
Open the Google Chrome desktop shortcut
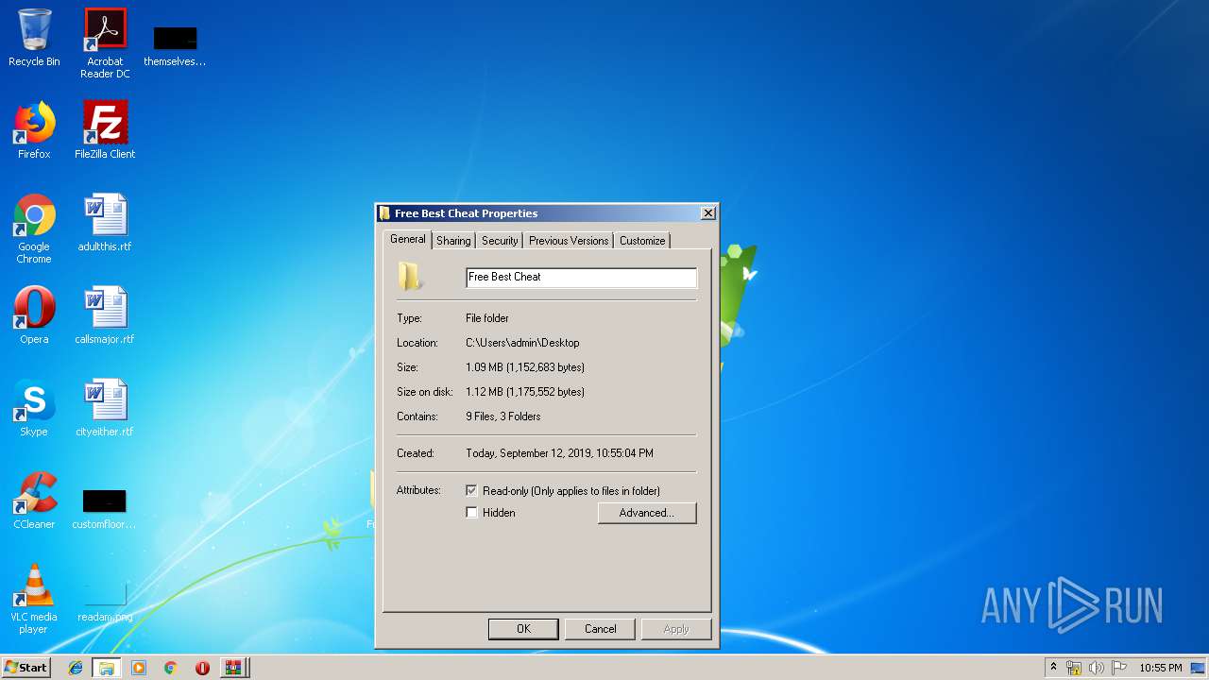[x=34, y=229]
